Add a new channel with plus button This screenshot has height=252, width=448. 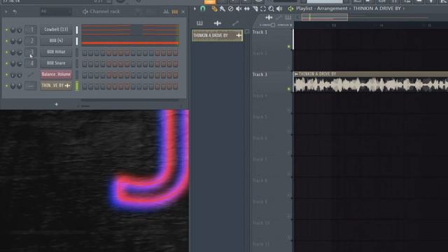point(56,104)
